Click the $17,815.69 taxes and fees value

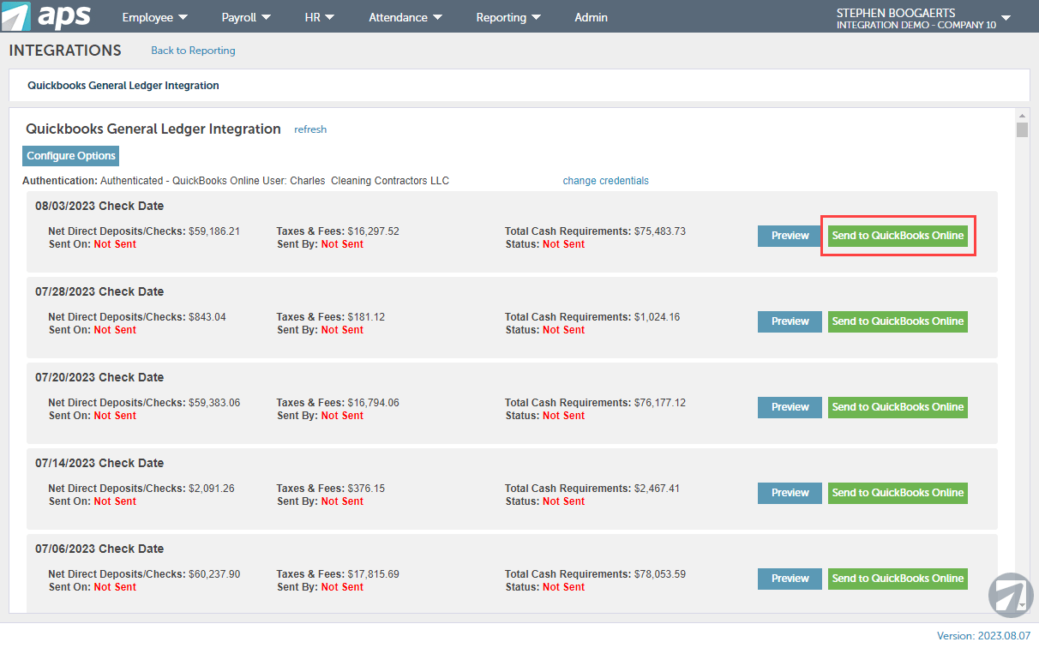(x=374, y=574)
